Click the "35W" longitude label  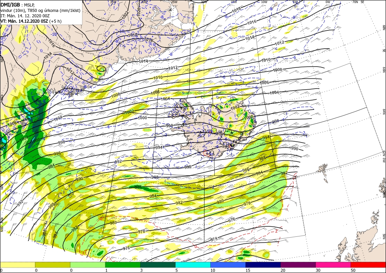click(x=113, y=2)
